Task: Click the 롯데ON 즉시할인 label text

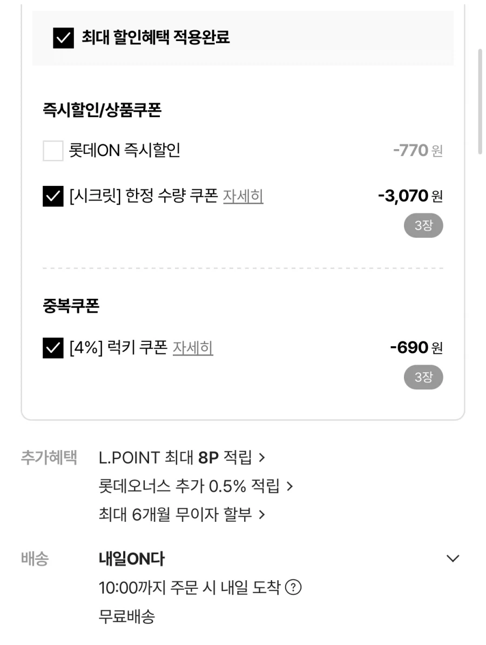Action: (x=125, y=151)
